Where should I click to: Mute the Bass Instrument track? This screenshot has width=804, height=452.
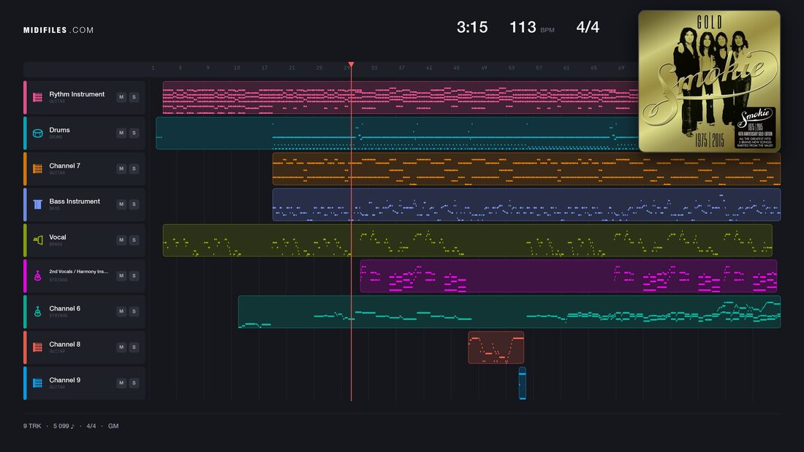(x=121, y=204)
